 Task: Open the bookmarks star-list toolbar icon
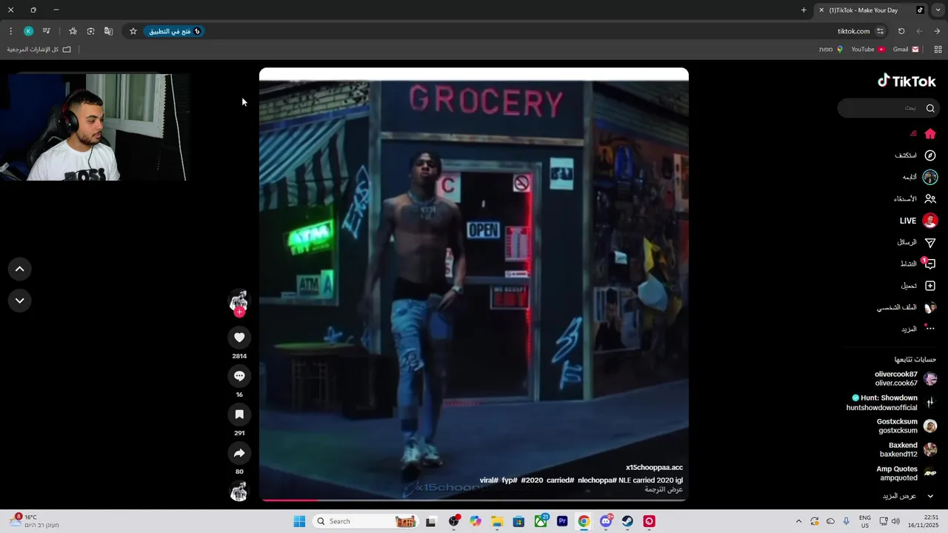[73, 31]
